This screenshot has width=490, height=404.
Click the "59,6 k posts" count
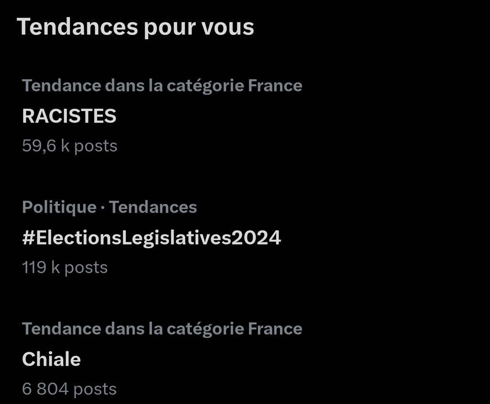tap(69, 146)
